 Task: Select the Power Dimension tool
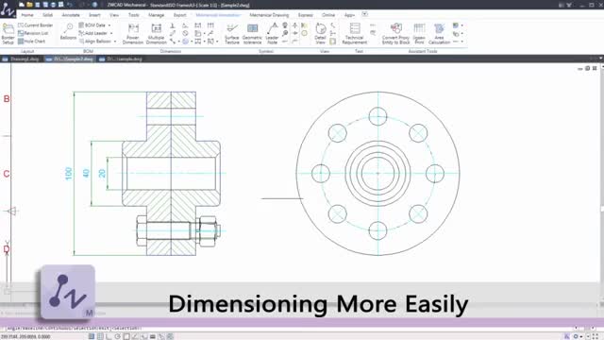[x=133, y=34]
